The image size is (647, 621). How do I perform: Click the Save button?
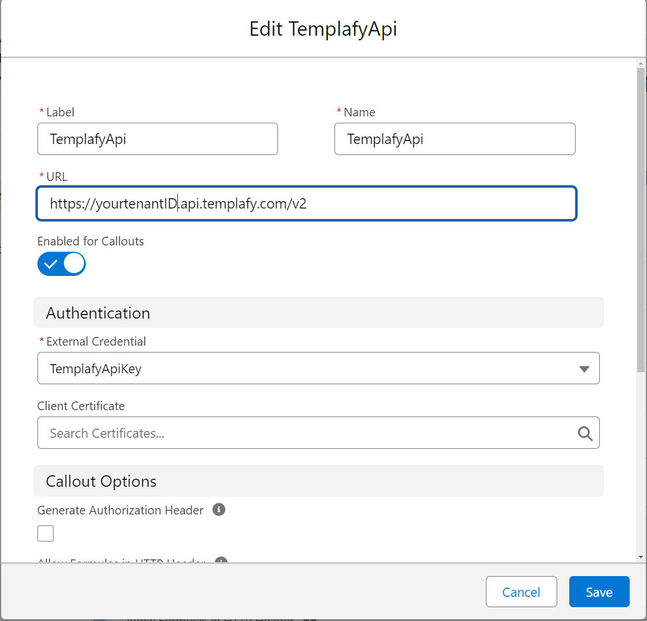(599, 592)
